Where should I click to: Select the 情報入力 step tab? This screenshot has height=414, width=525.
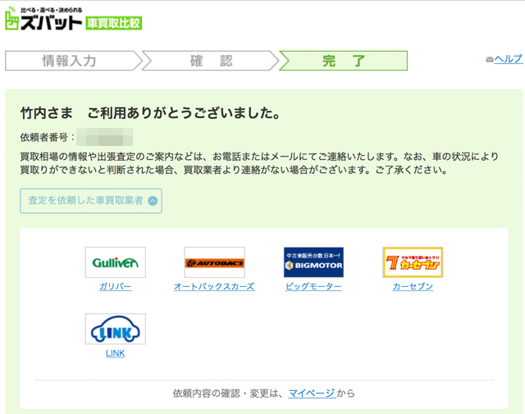(x=73, y=61)
